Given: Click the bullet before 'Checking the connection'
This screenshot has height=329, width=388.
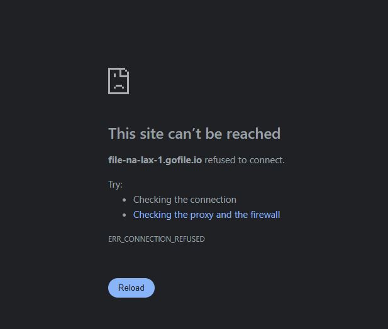Looking at the screenshot, I should (125, 200).
